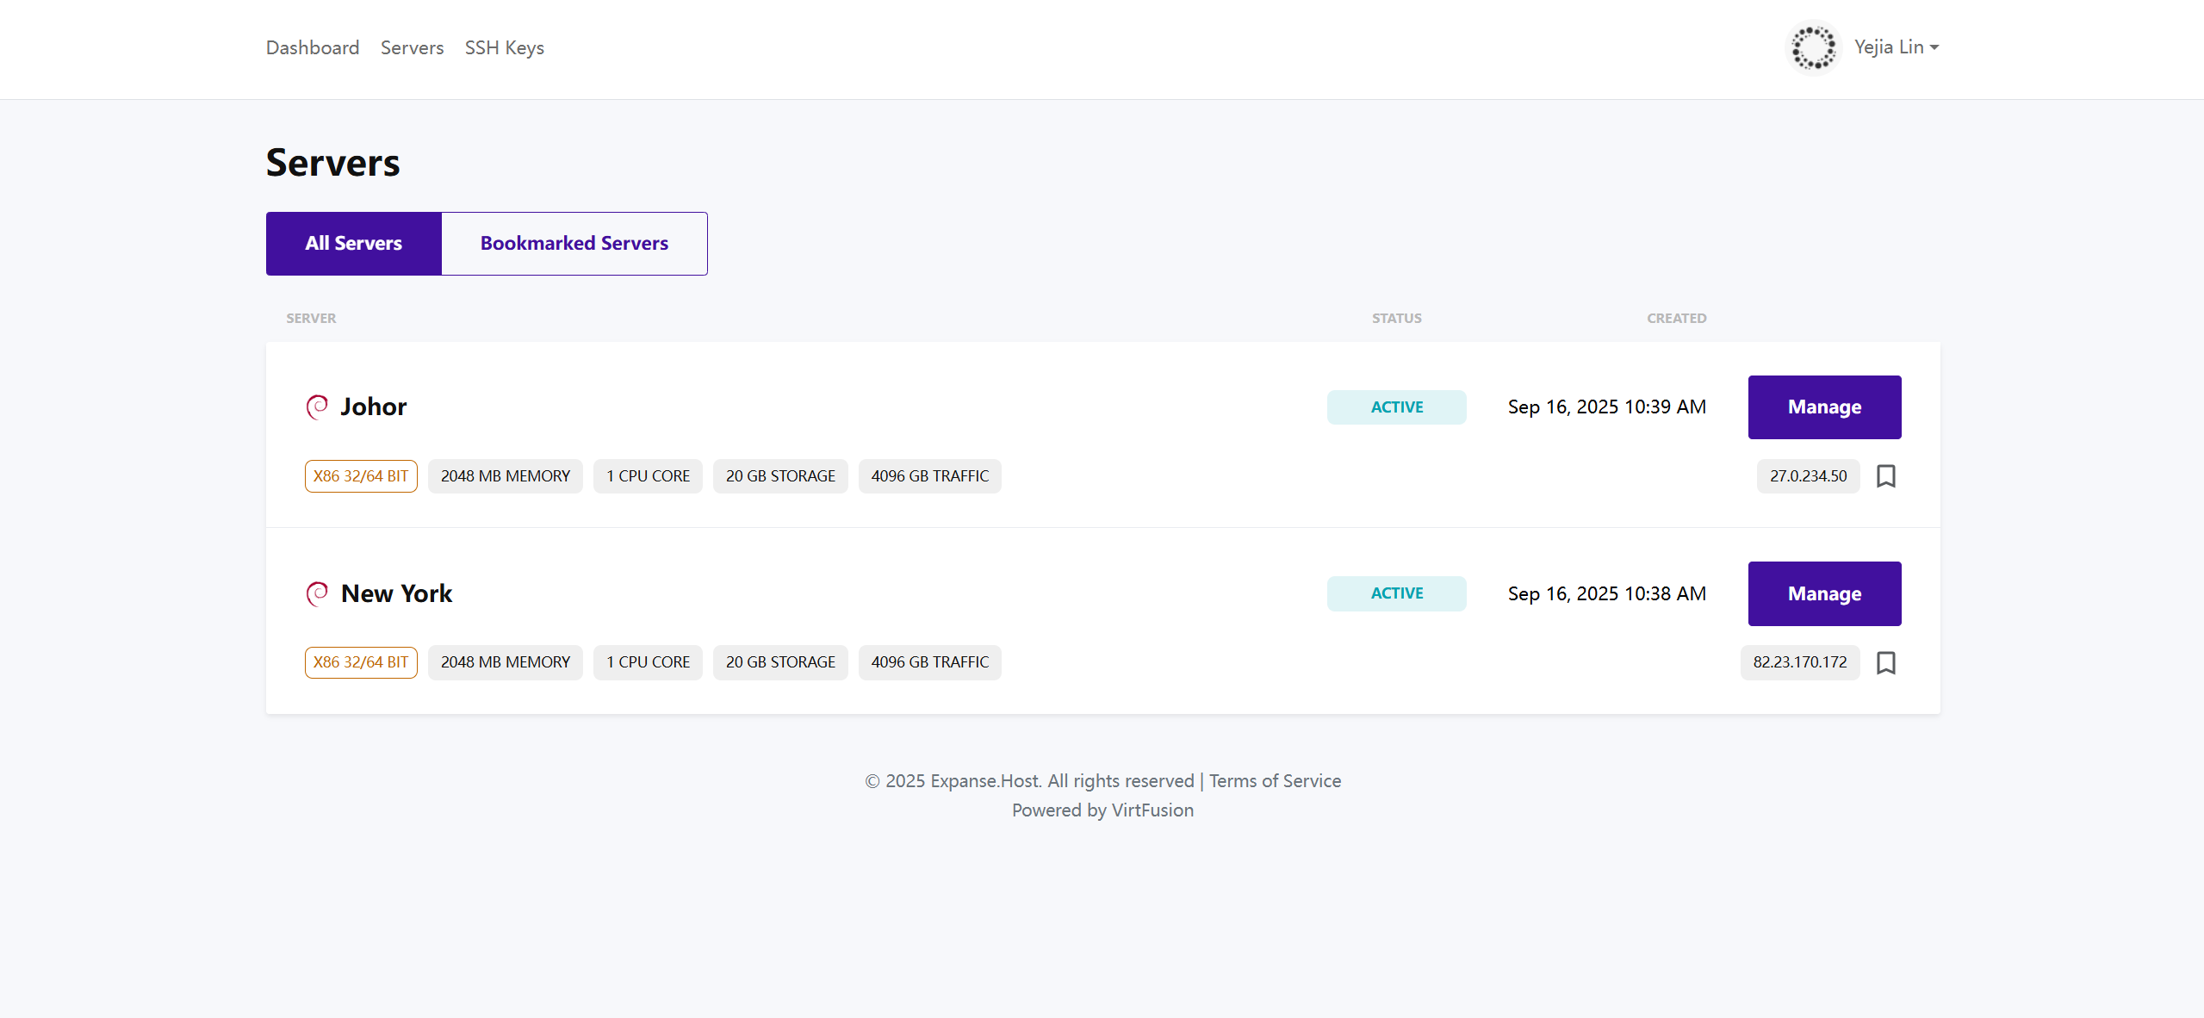Viewport: 2204px width, 1018px height.
Task: Open the Terms of Service link
Action: pyautogui.click(x=1275, y=781)
